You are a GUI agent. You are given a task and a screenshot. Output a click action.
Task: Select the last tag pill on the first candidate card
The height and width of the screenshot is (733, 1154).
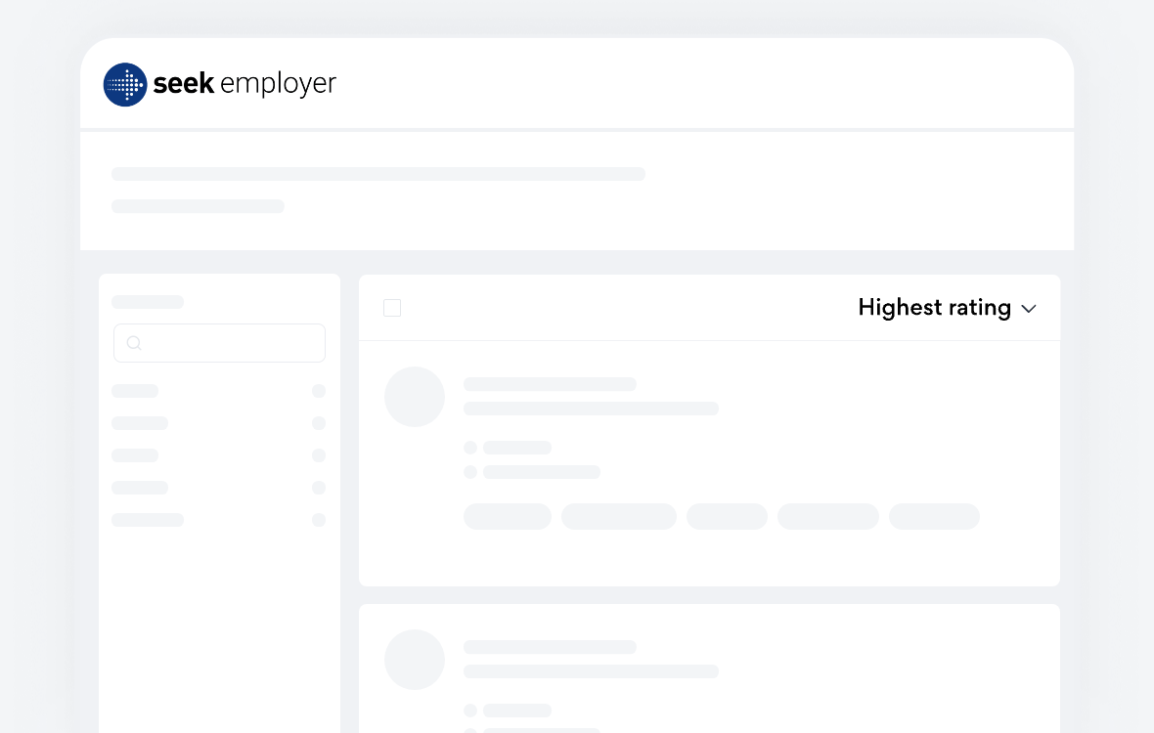[x=934, y=516]
